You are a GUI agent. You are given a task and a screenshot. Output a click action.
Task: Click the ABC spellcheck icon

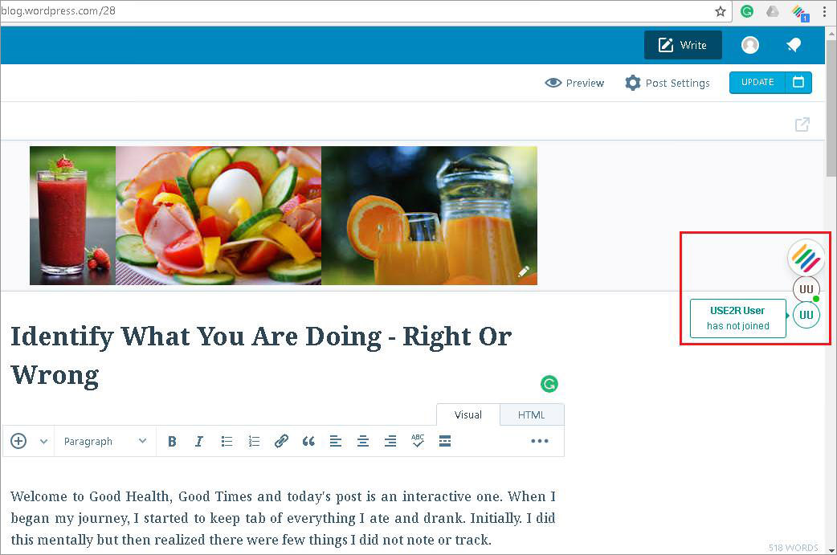click(x=418, y=441)
